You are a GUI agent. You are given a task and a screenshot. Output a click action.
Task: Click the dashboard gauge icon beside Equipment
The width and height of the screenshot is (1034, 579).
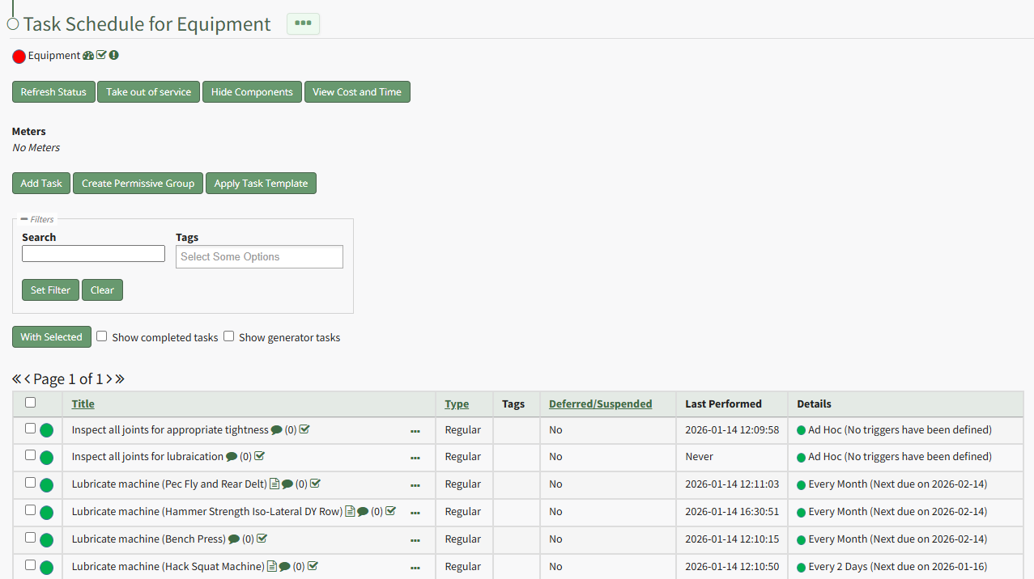[x=88, y=56]
